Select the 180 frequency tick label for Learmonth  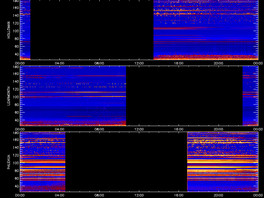click(x=16, y=67)
